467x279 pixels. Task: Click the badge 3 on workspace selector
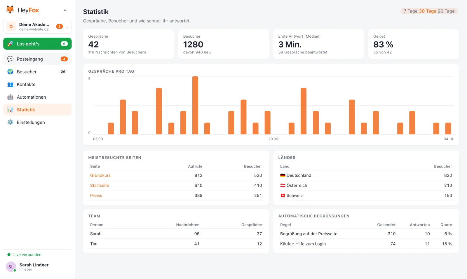click(x=60, y=27)
